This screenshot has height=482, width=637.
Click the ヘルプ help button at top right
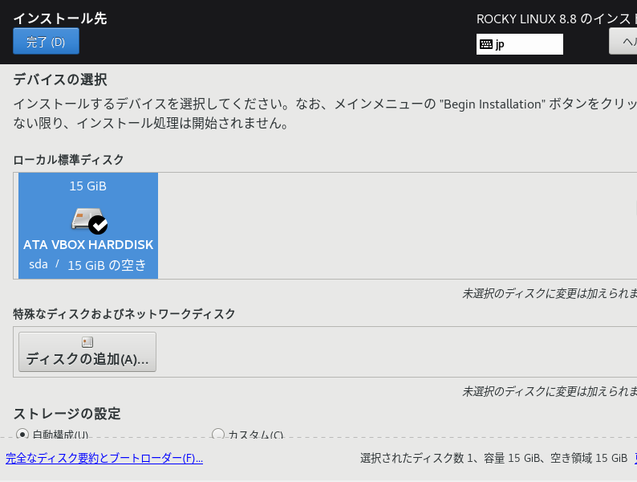623,41
